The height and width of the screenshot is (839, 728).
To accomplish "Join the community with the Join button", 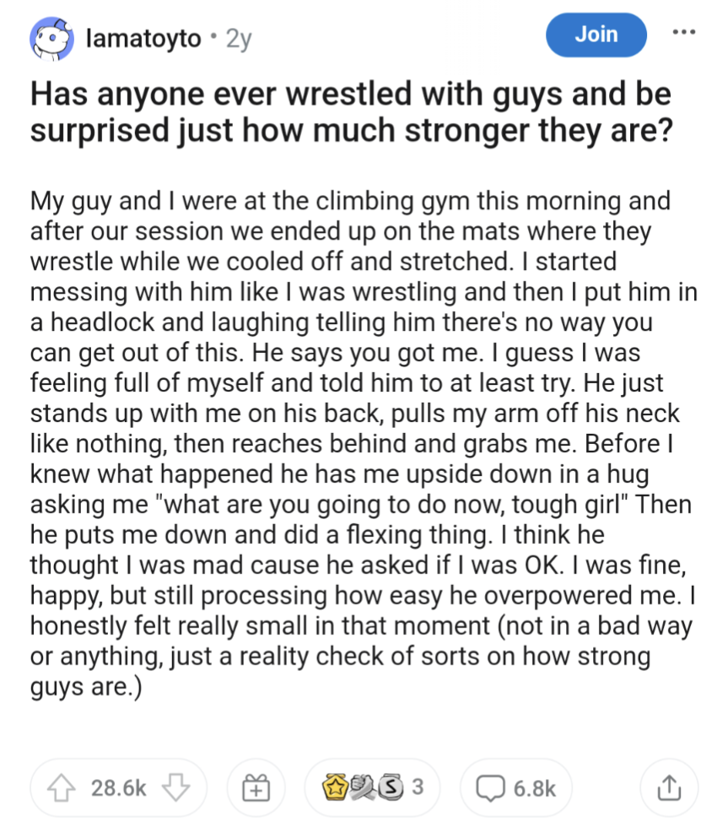I will pyautogui.click(x=596, y=35).
